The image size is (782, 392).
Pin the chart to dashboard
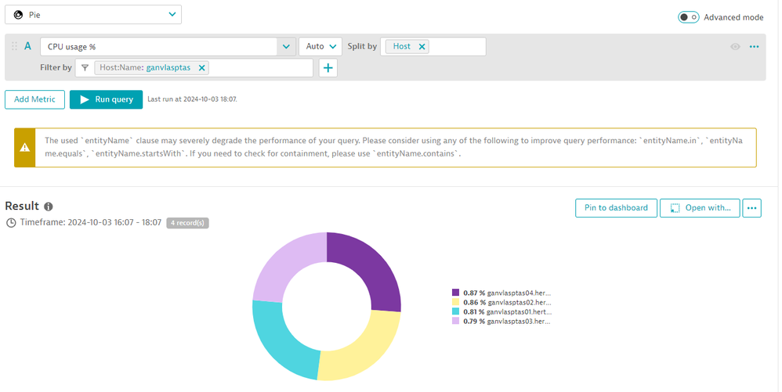(616, 208)
